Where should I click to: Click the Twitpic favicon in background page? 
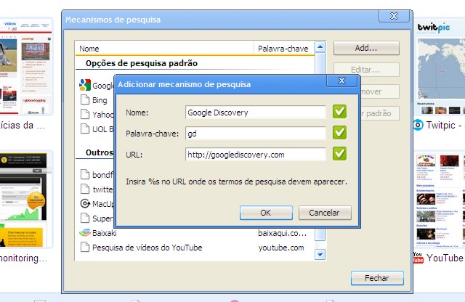coord(418,125)
